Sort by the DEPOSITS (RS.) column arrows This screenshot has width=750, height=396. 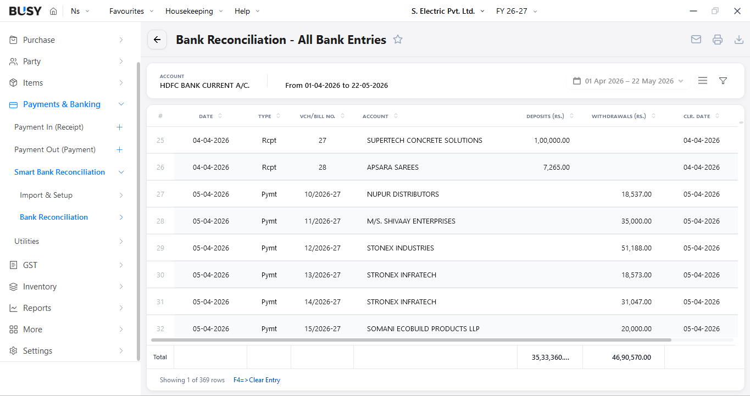point(571,116)
